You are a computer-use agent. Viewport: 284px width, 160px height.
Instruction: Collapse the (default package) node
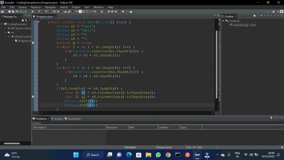tap(9, 36)
